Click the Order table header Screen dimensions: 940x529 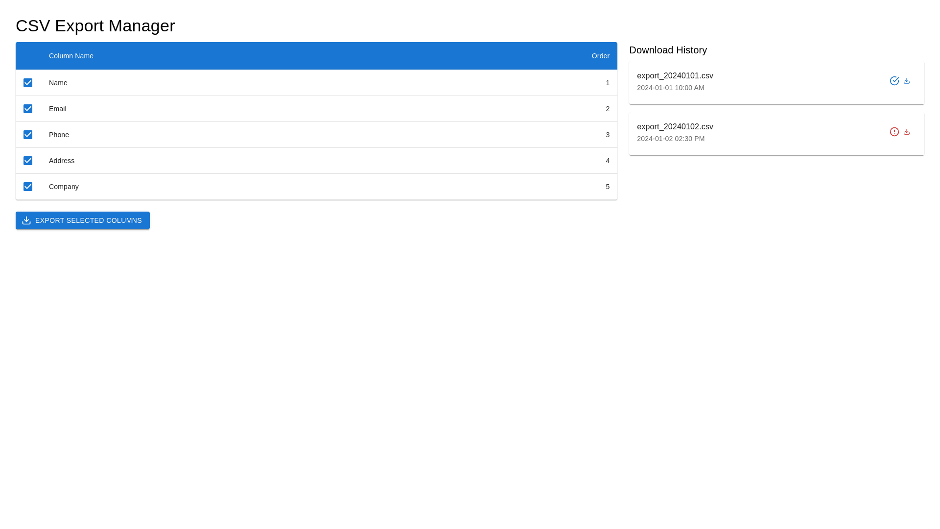pyautogui.click(x=600, y=56)
